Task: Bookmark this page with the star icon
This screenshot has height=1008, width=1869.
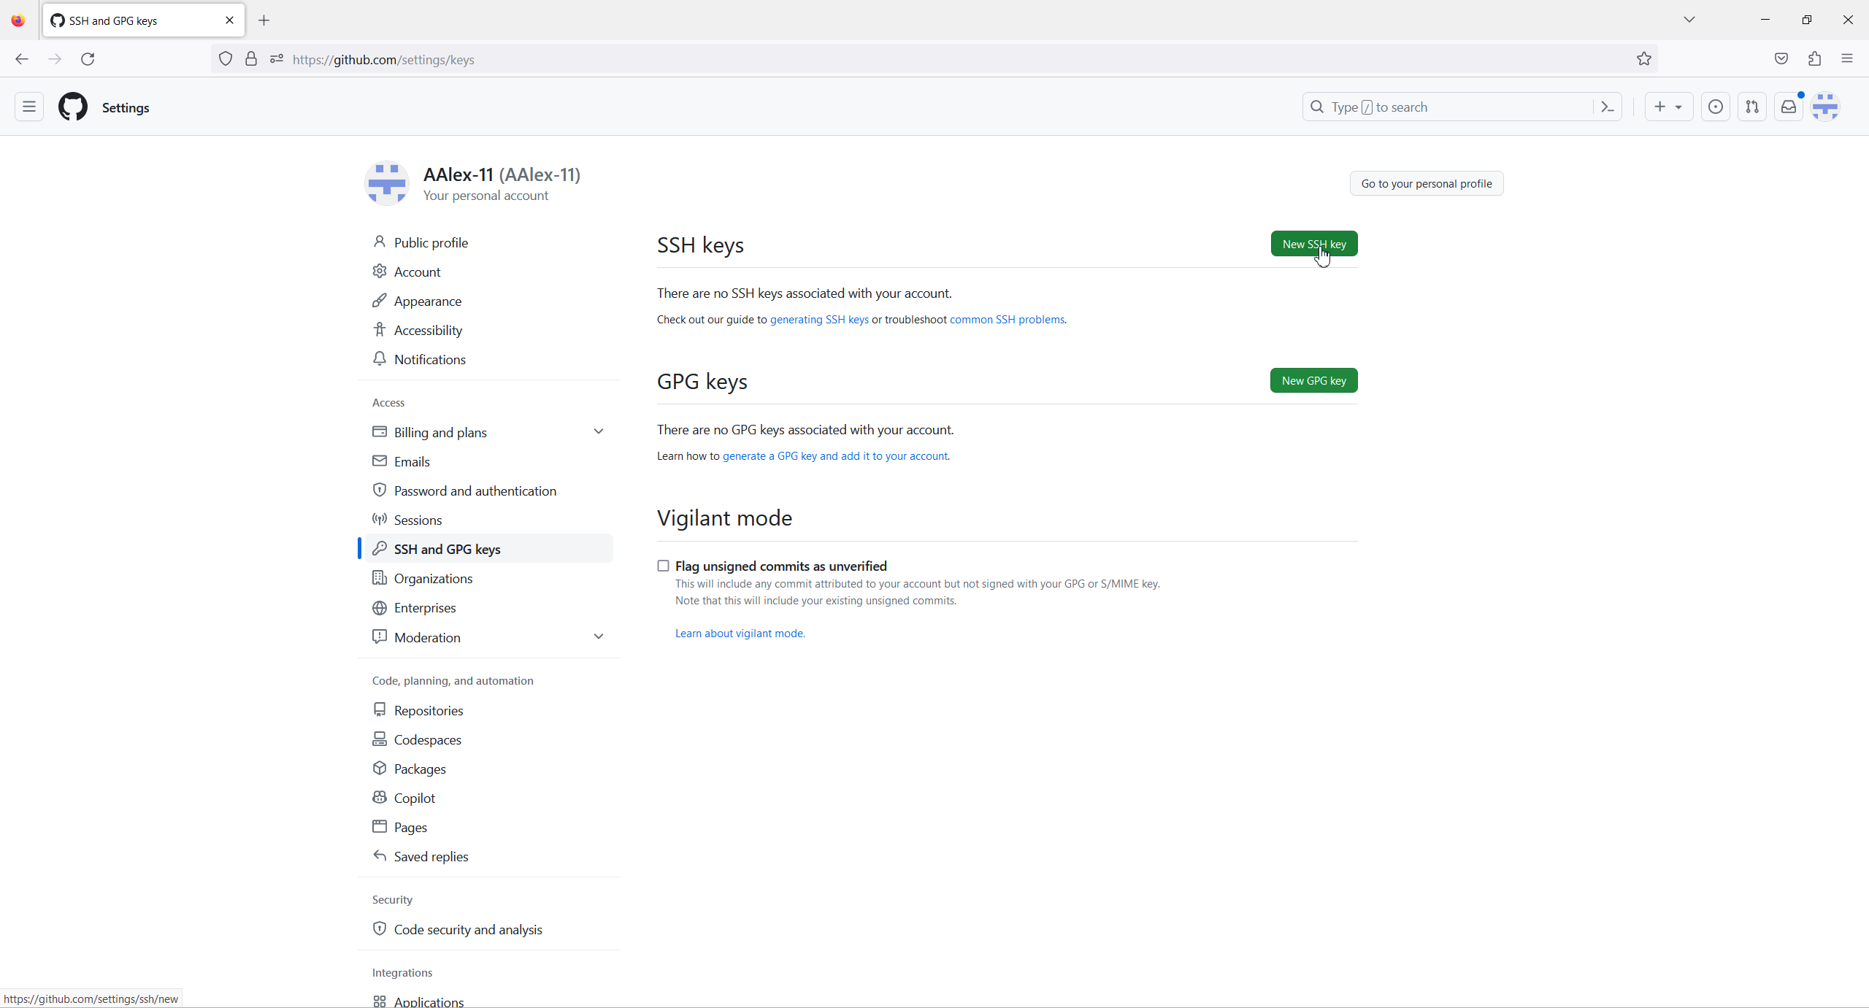Action: [1643, 59]
